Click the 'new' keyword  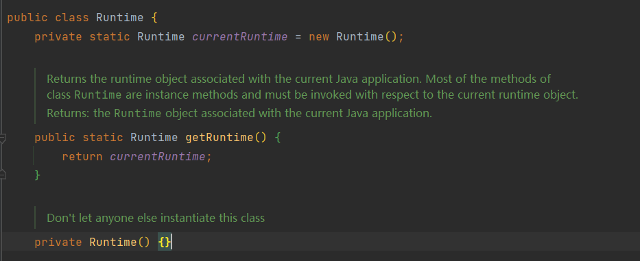319,37
